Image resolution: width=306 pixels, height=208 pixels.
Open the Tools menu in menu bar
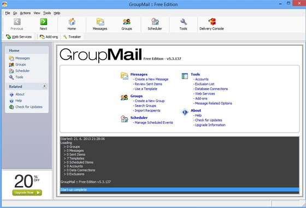47,13
